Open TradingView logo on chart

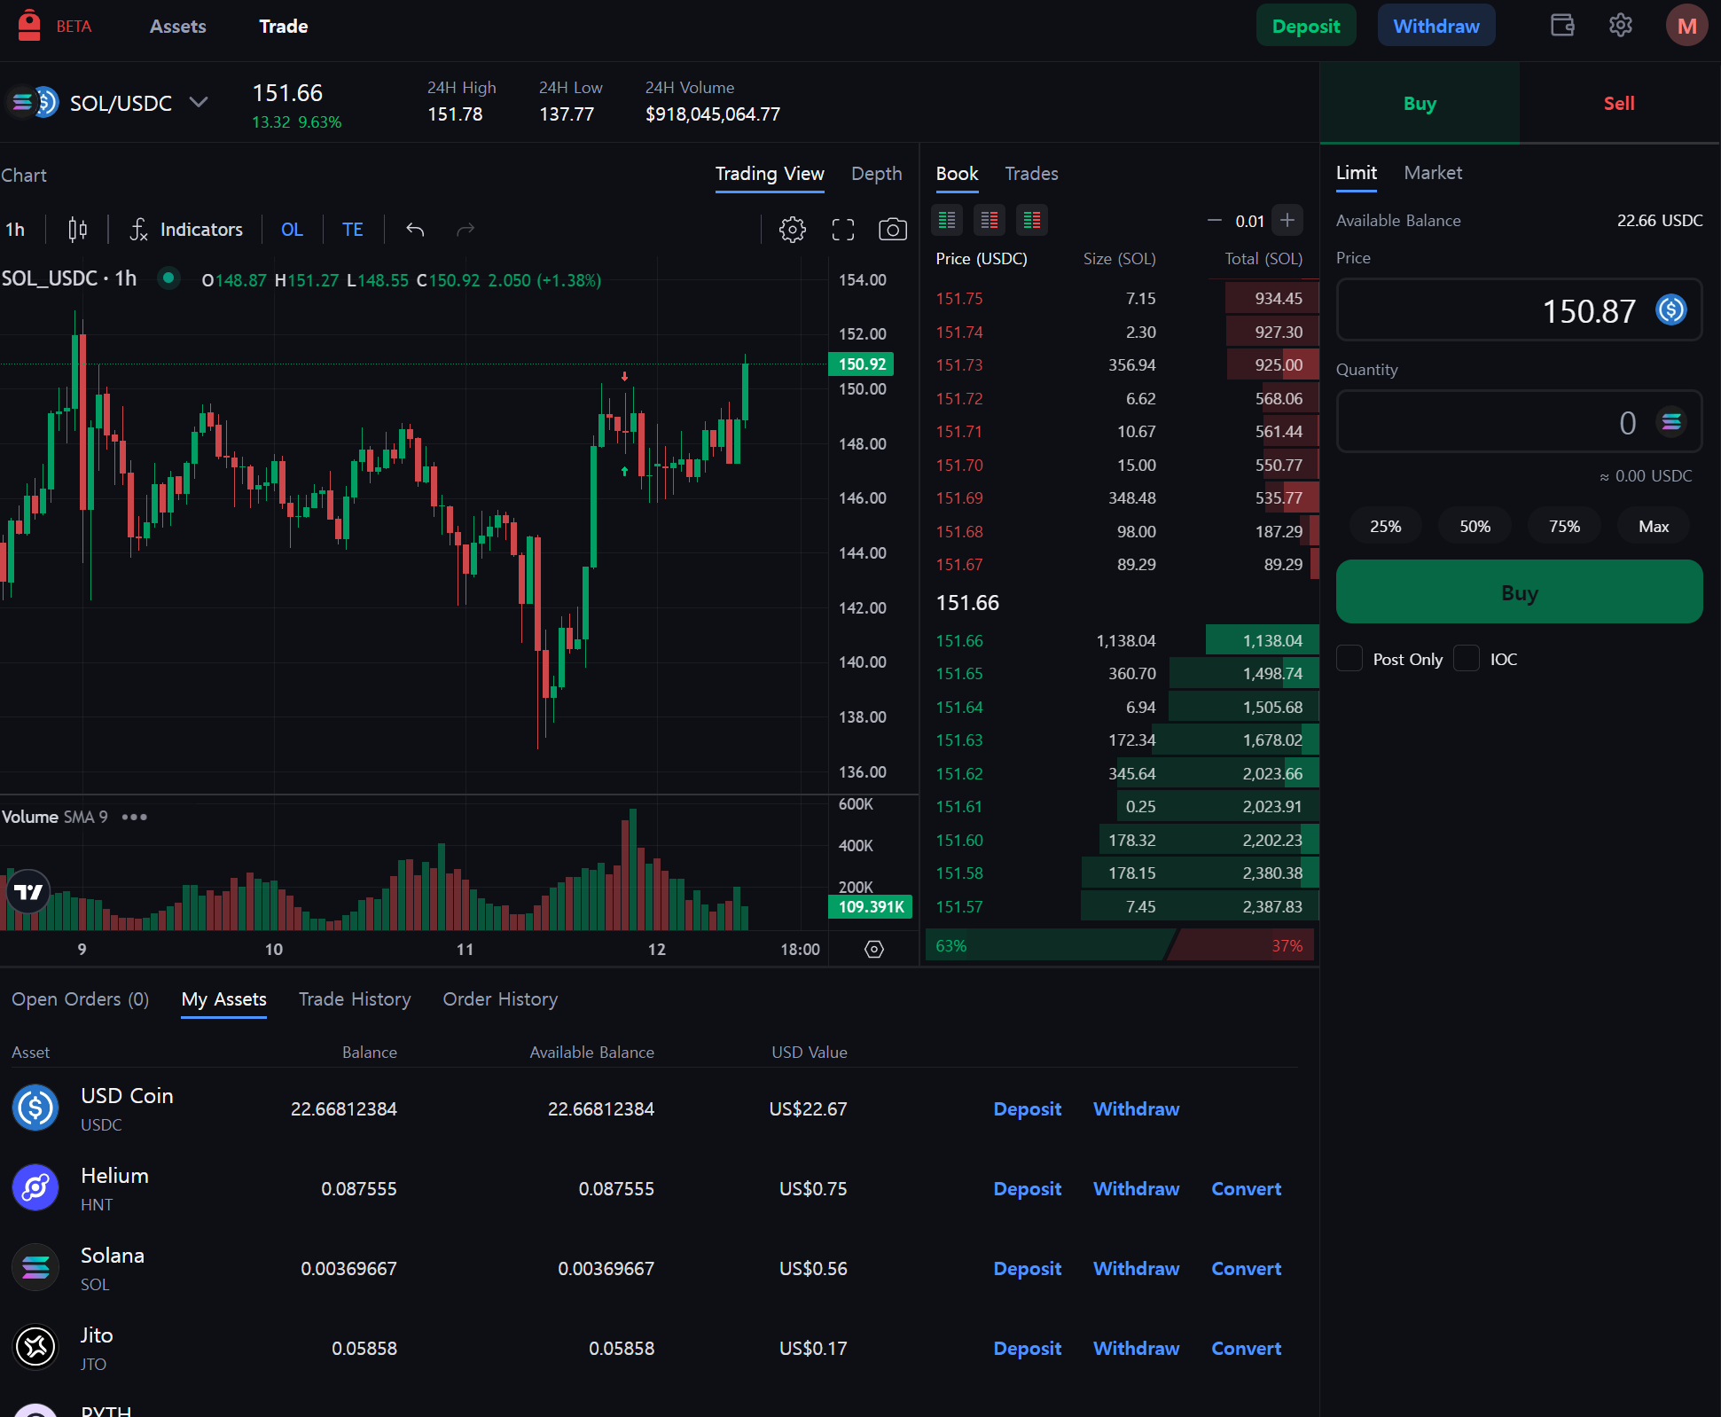pos(28,891)
